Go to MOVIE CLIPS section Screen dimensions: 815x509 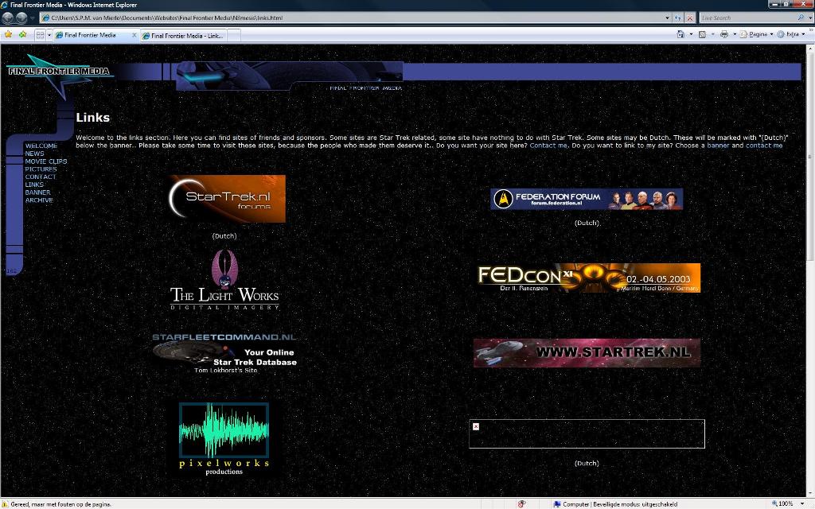tap(46, 161)
